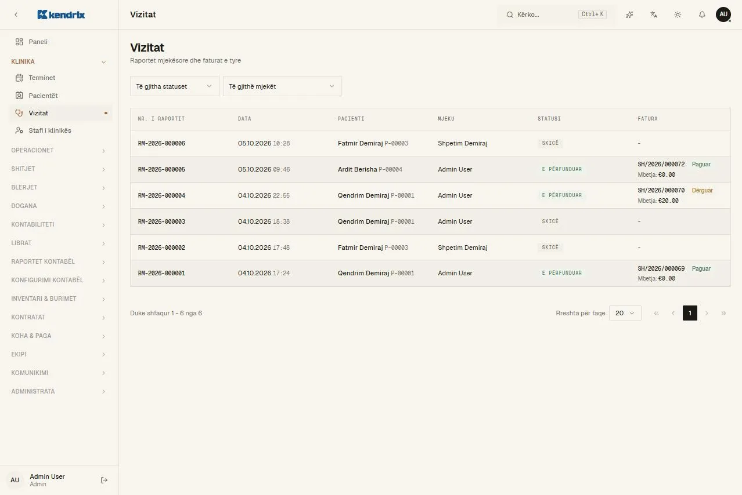742x495 pixels.
Task: Click the Terminet calendar icon
Action: coord(19,78)
